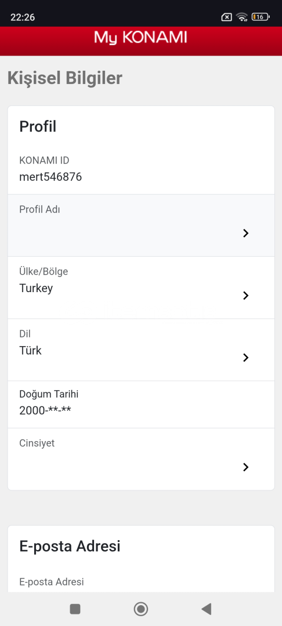Select the Turkey country value
282x626 pixels.
click(36, 288)
